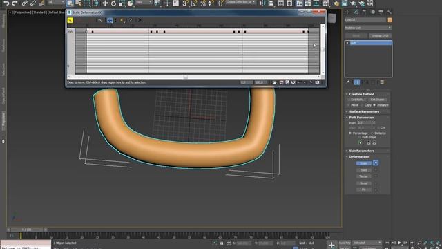Click Insert Corner Point icon in Scale Deformation
442x249 pixels.
122,20
